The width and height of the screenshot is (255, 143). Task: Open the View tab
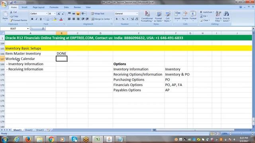(88, 7)
